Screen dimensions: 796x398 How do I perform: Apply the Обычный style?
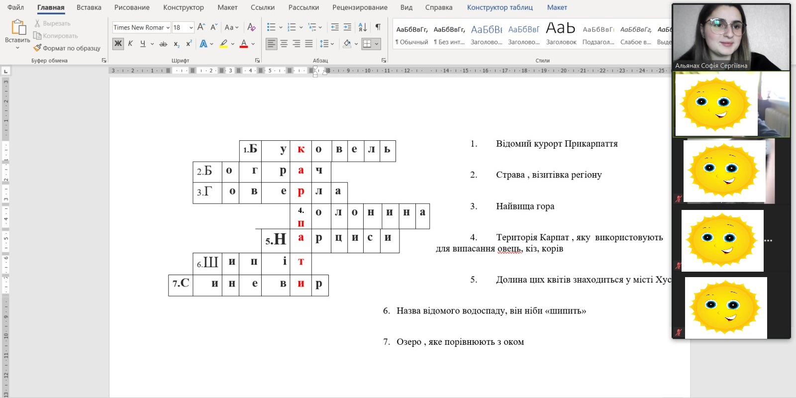[412, 35]
